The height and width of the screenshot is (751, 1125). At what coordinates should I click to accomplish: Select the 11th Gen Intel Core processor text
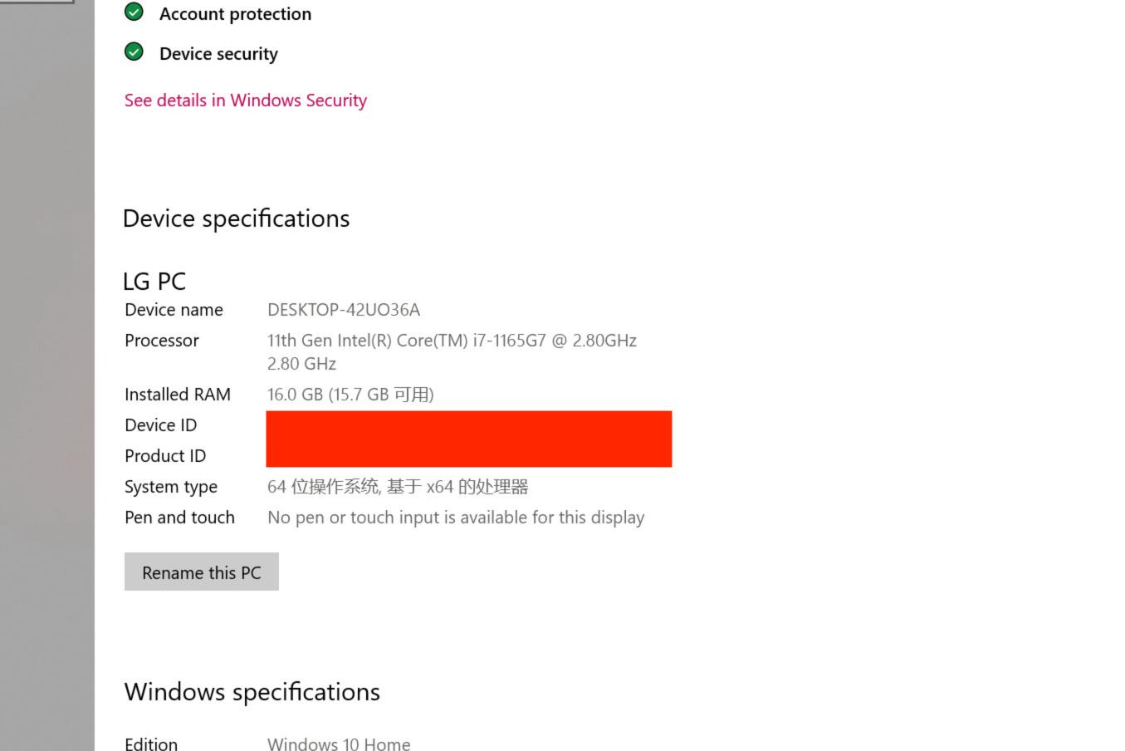click(452, 341)
